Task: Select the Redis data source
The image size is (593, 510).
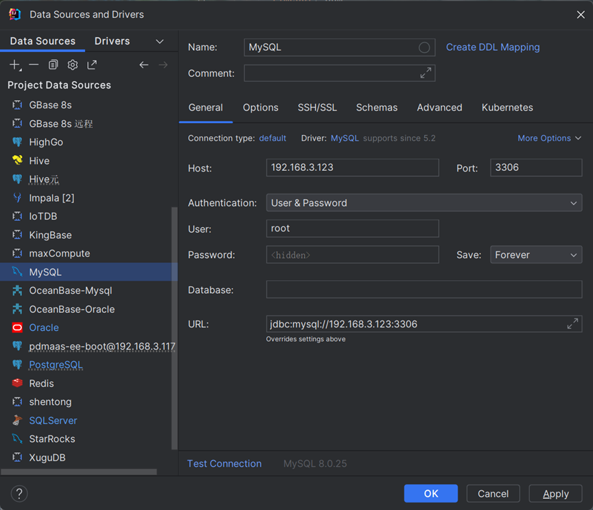Action: tap(41, 384)
